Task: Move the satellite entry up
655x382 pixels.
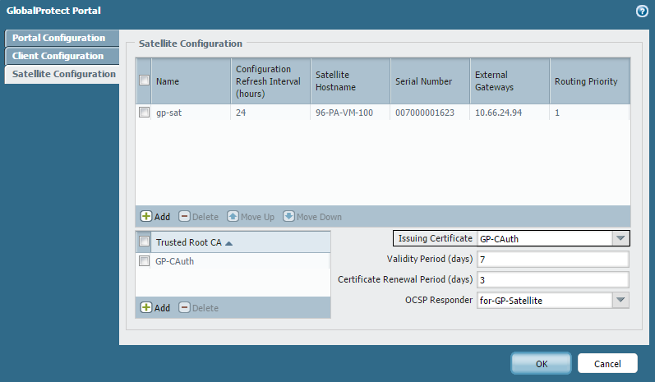Action: click(x=251, y=217)
